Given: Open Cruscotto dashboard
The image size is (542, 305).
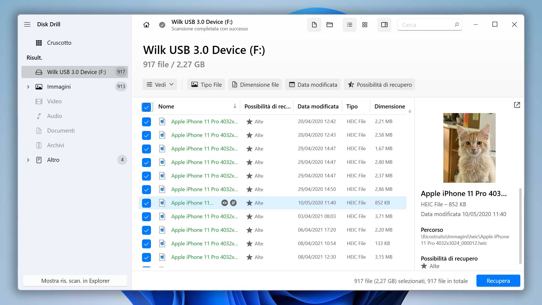Looking at the screenshot, I should click(59, 43).
